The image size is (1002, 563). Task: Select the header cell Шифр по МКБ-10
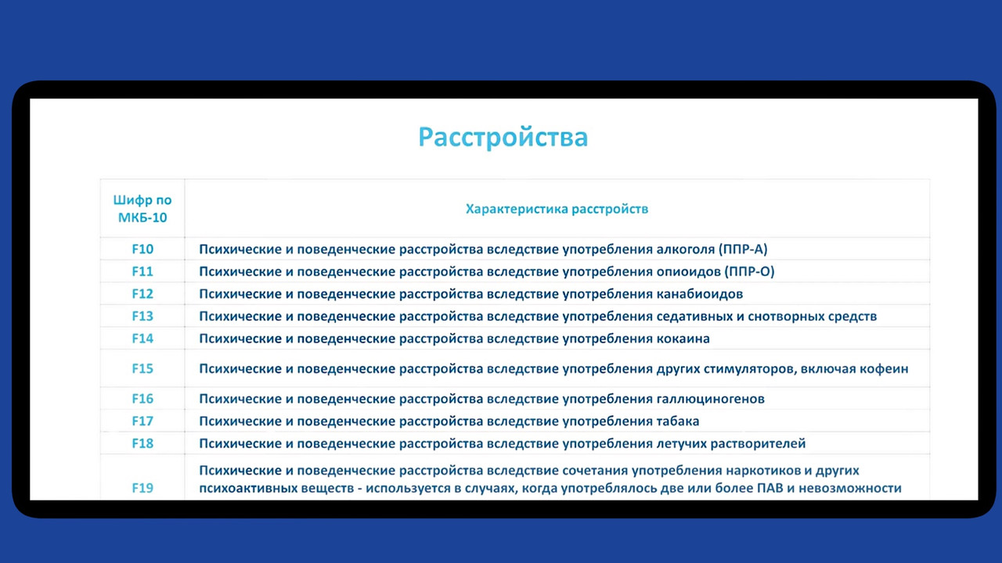(x=142, y=209)
